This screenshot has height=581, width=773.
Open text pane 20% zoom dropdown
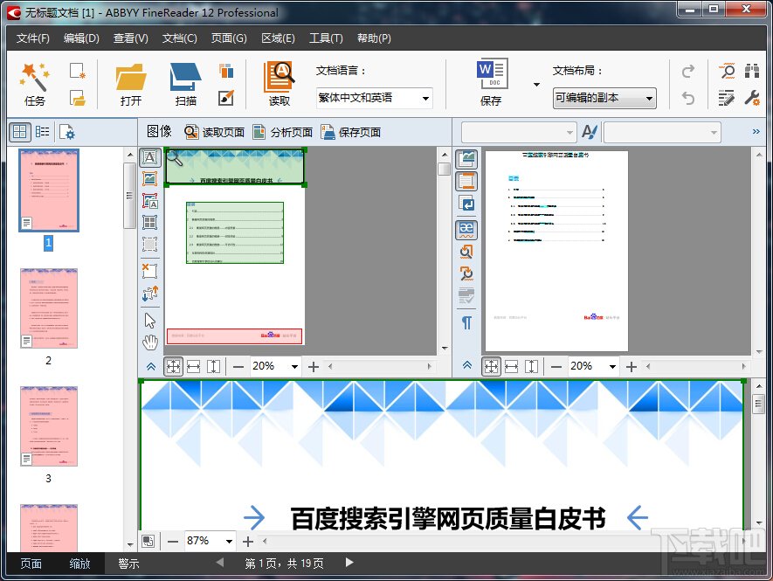612,366
